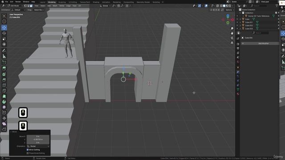Select the Spin tool
Image resolution: width=285 pixels, height=160 pixels.
point(4,102)
